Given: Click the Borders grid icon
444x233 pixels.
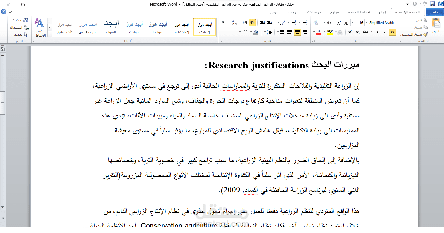Looking at the screenshot, I should point(245,32).
